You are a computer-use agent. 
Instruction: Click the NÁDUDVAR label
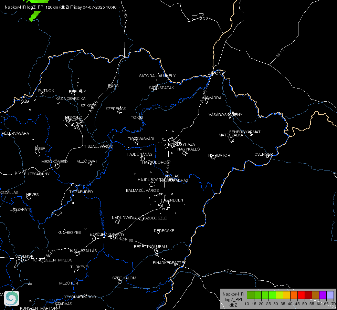click(x=122, y=218)
